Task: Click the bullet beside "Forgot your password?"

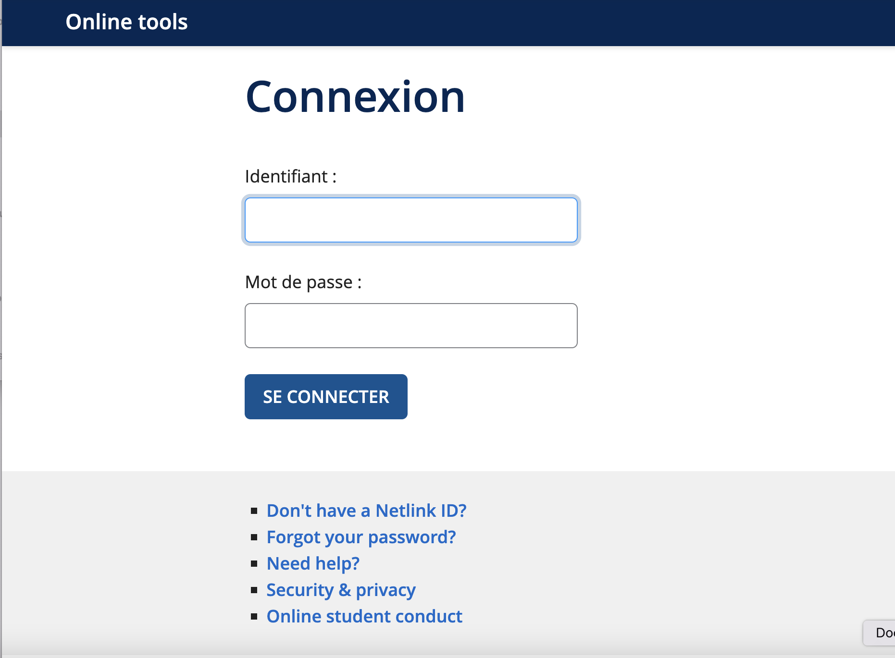Action: coord(255,538)
